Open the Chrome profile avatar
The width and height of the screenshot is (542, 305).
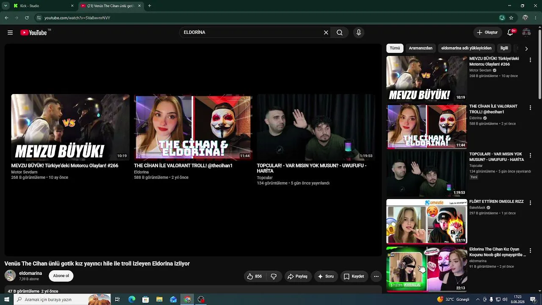coord(525,18)
